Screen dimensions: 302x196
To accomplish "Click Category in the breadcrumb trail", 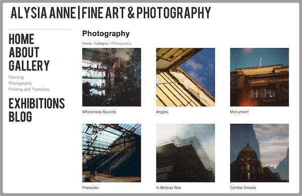I will (101, 44).
